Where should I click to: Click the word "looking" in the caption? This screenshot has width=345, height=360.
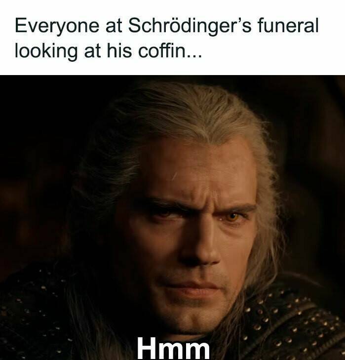click(x=46, y=52)
